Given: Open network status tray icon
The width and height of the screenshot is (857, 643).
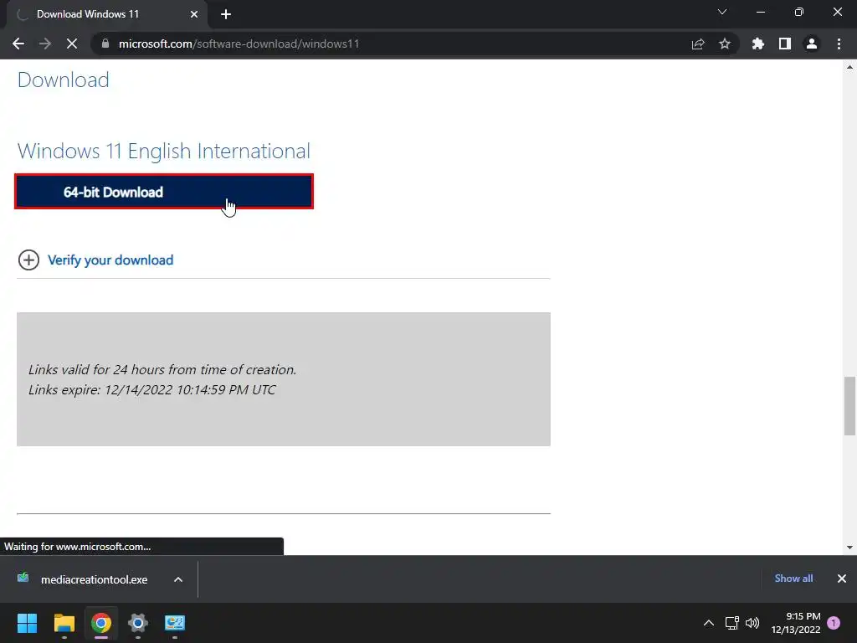Looking at the screenshot, I should click(731, 623).
